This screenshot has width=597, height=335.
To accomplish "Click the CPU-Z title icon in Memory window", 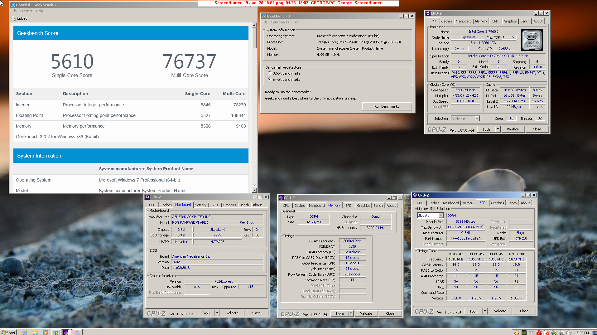I will click(x=281, y=198).
